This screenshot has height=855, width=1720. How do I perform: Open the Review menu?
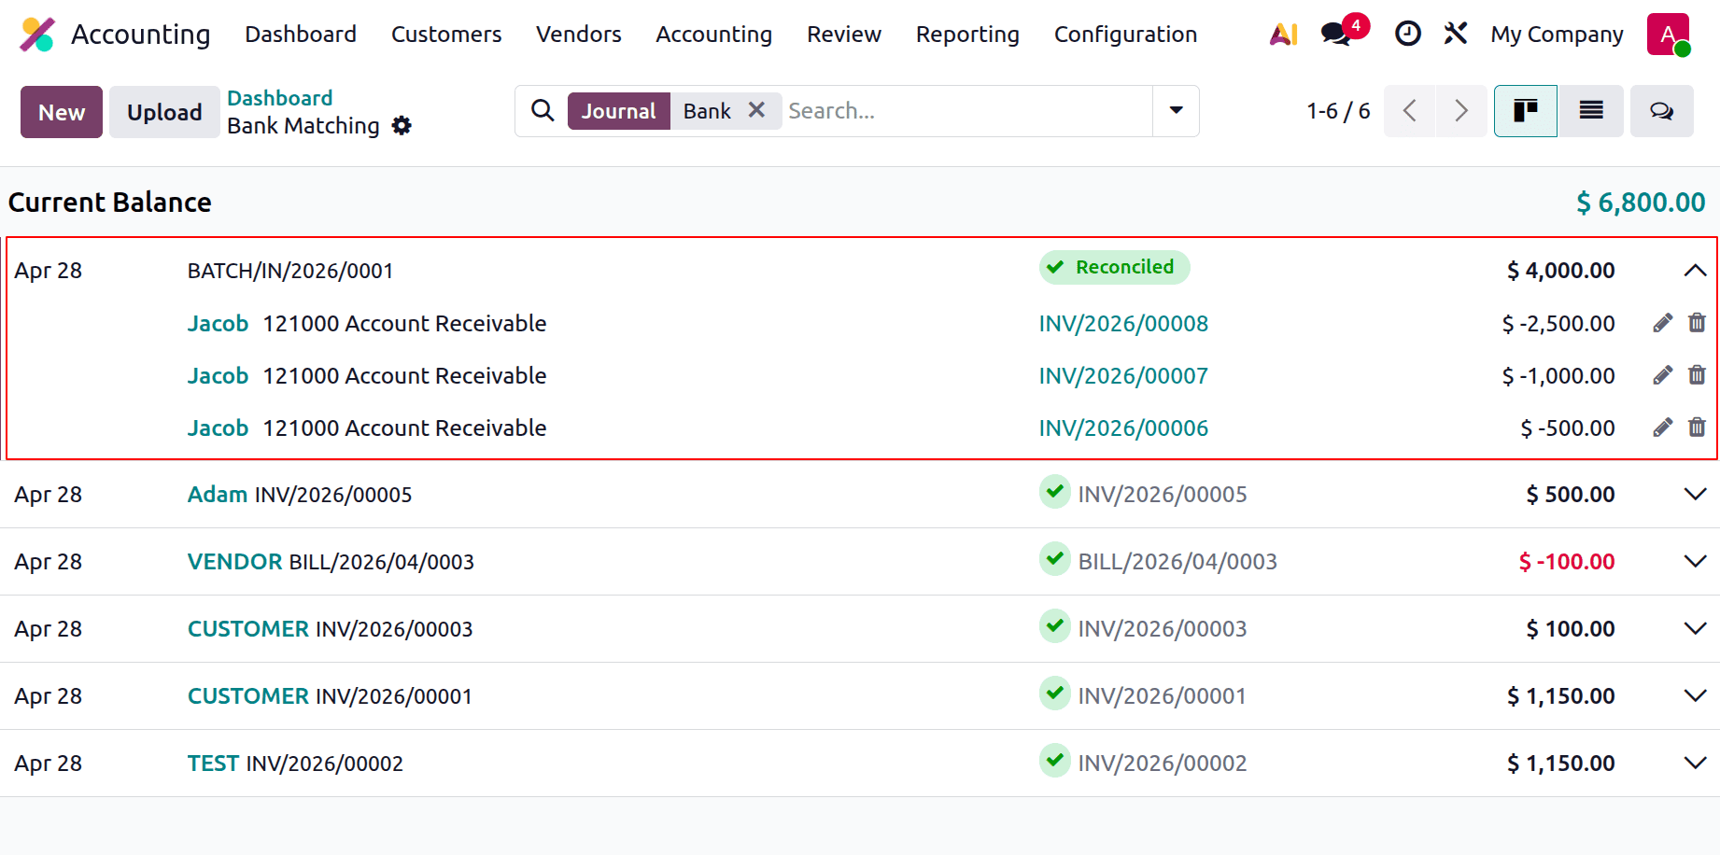(844, 35)
